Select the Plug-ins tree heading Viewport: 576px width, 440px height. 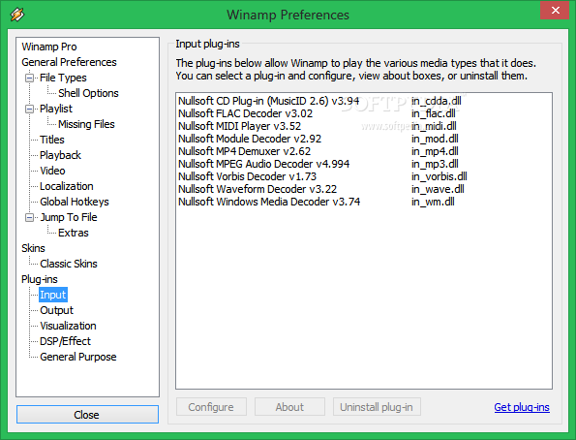coord(40,279)
